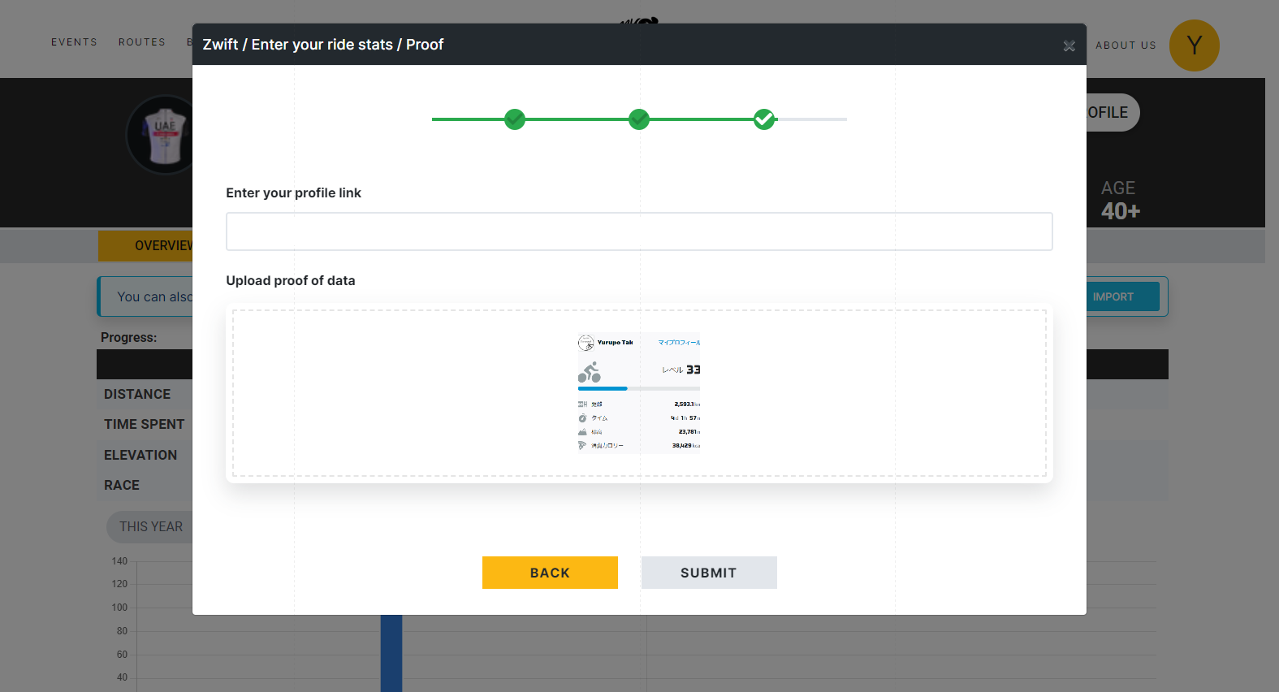Close the Zwift proof dialog

pyautogui.click(x=1069, y=46)
